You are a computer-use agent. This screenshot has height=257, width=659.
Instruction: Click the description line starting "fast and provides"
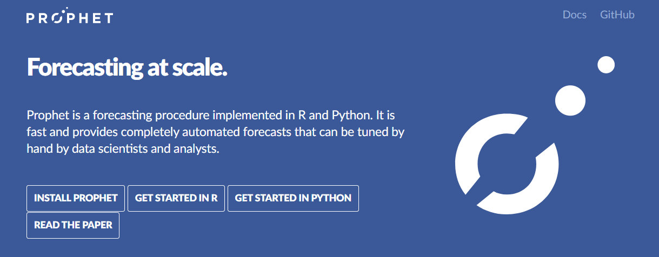[x=215, y=132]
